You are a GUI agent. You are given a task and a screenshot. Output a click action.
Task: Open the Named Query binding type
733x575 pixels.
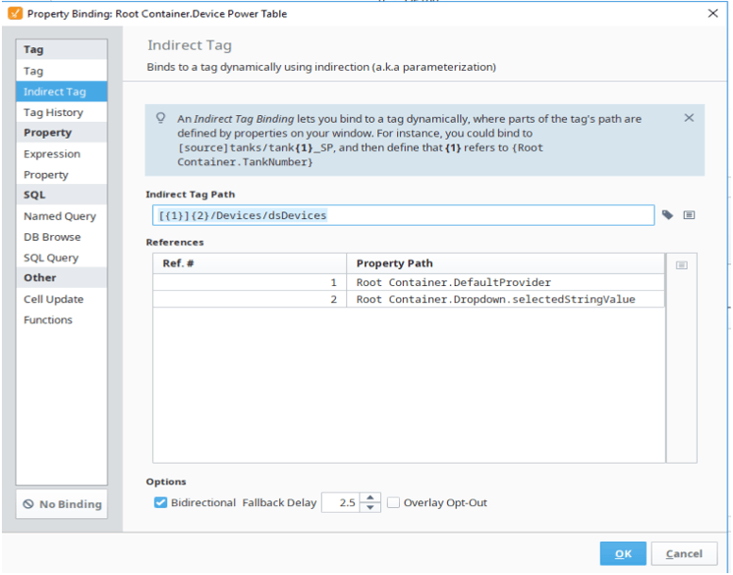[x=61, y=216]
